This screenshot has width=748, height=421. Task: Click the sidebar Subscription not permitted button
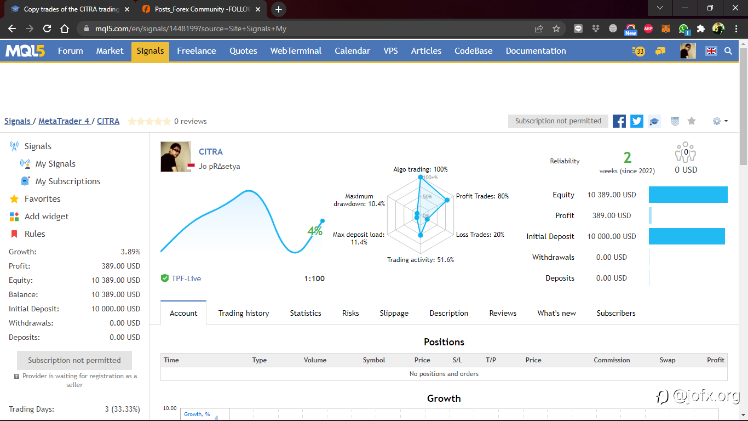coord(74,360)
